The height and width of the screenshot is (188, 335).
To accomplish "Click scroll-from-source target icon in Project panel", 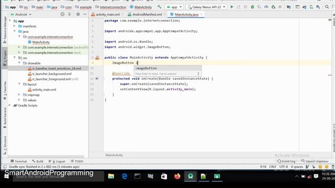I will (x=62, y=14).
